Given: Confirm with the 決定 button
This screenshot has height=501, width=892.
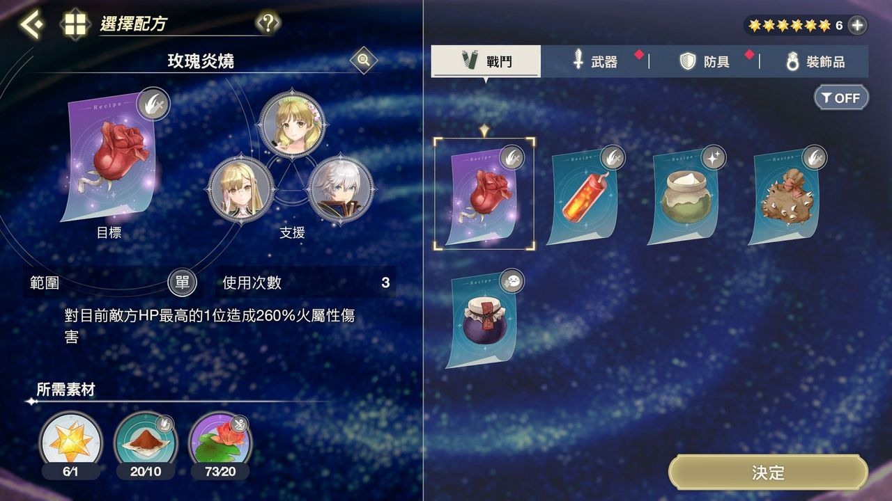Looking at the screenshot, I should pyautogui.click(x=768, y=473).
